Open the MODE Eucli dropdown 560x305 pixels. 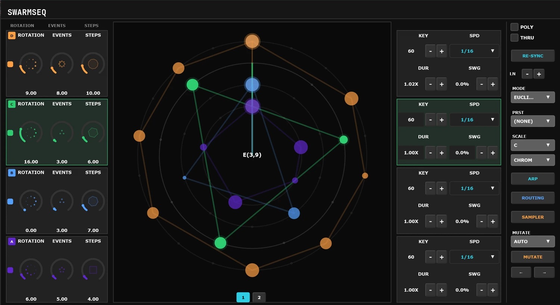[532, 97]
